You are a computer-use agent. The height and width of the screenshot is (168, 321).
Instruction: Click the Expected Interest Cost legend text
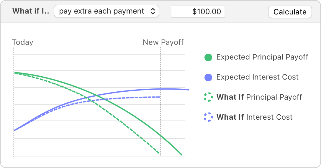click(257, 77)
